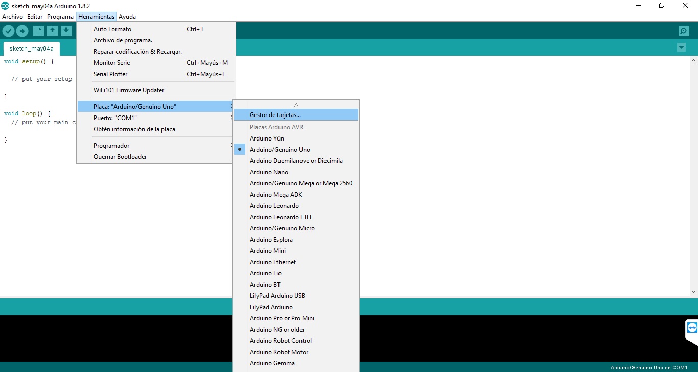The image size is (698, 372).
Task: Click the Save sketch down-arrow icon
Action: 66,31
